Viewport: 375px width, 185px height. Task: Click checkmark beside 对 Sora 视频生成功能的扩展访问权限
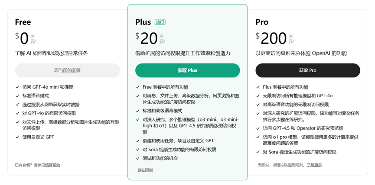click(258, 152)
